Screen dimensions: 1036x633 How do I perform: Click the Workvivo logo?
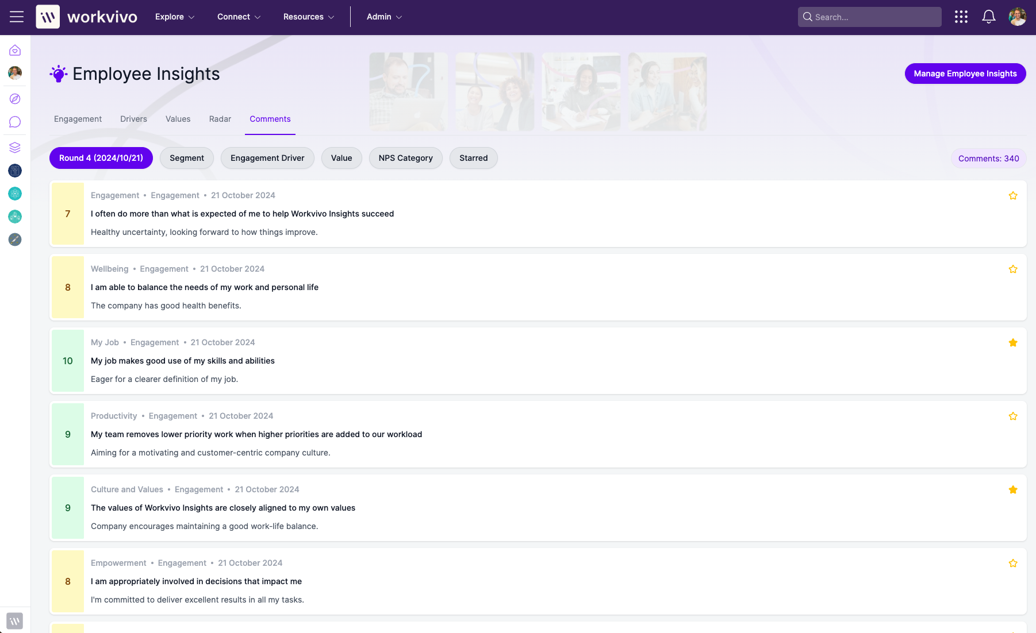pyautogui.click(x=86, y=17)
